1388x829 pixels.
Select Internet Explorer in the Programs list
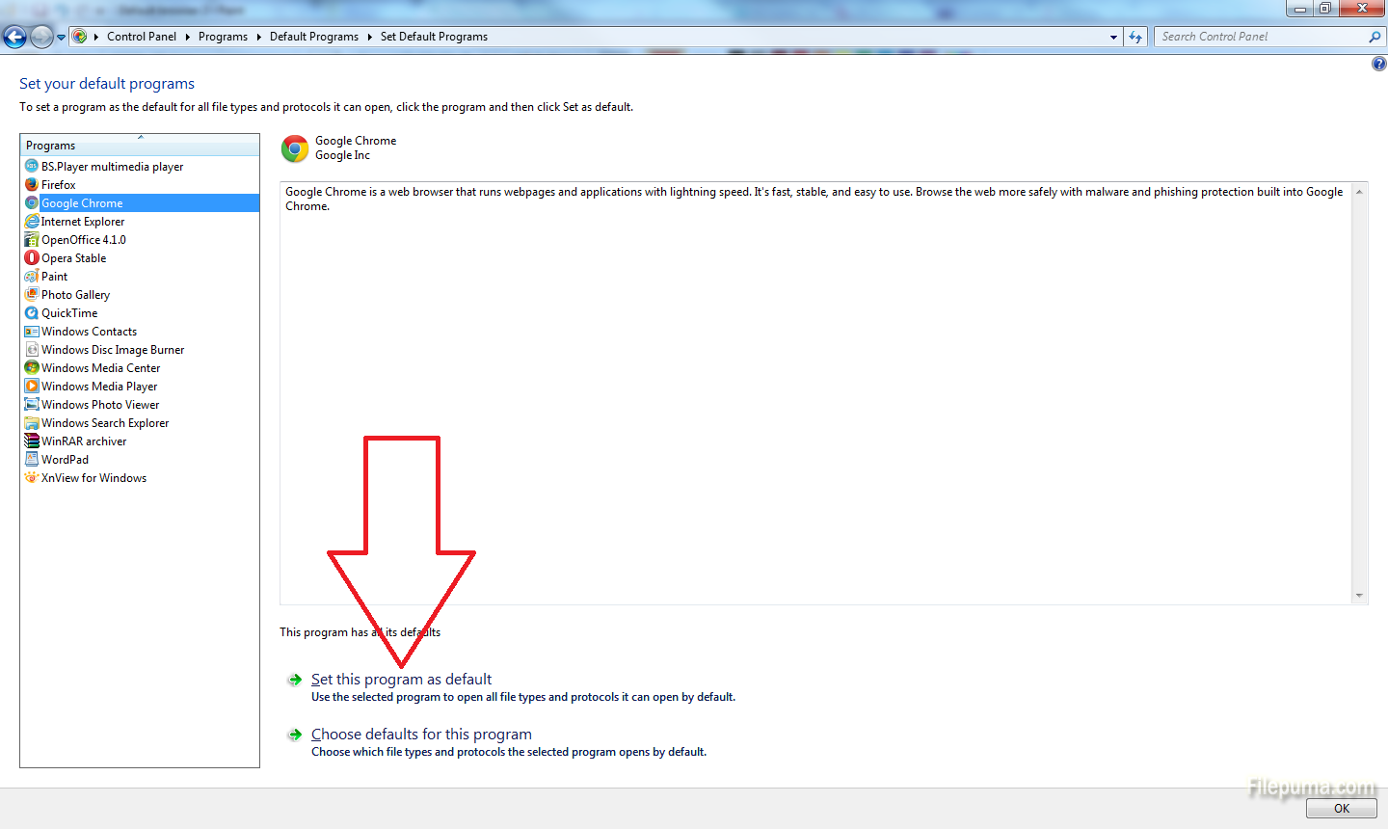(x=140, y=222)
